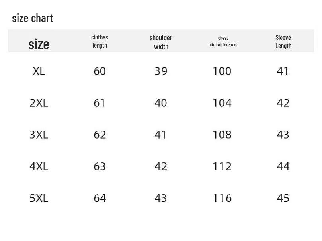Select the "chest circumference" column header
Image resolution: width=322 pixels, height=241 pixels.
[x=223, y=41]
